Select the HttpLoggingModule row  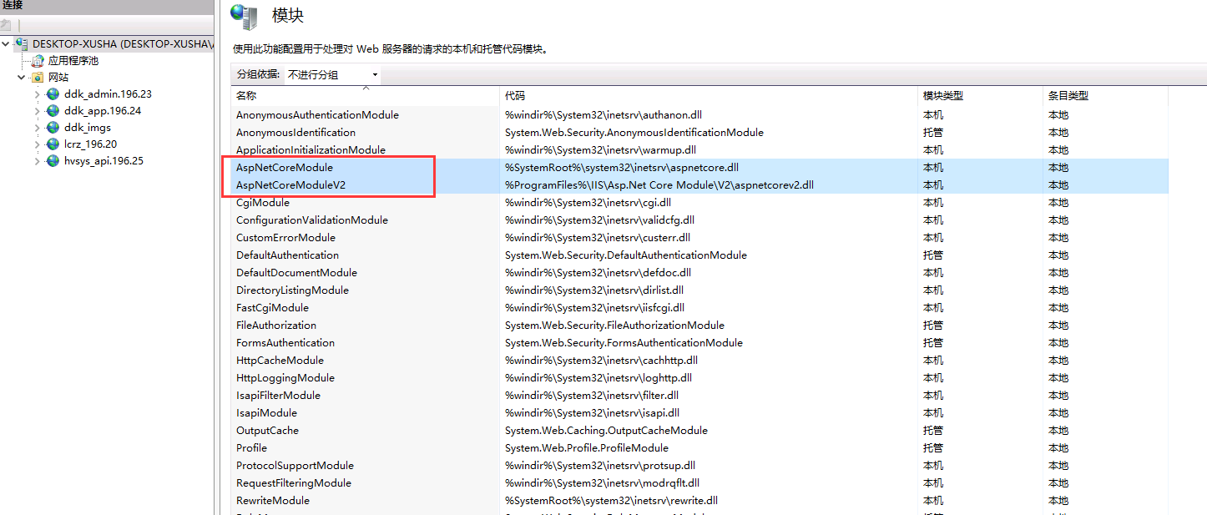699,378
